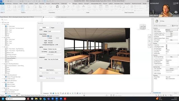The height and width of the screenshot is (101, 179).
Task: Select Balcony View in Project Browser
Action: pyautogui.click(x=10, y=52)
